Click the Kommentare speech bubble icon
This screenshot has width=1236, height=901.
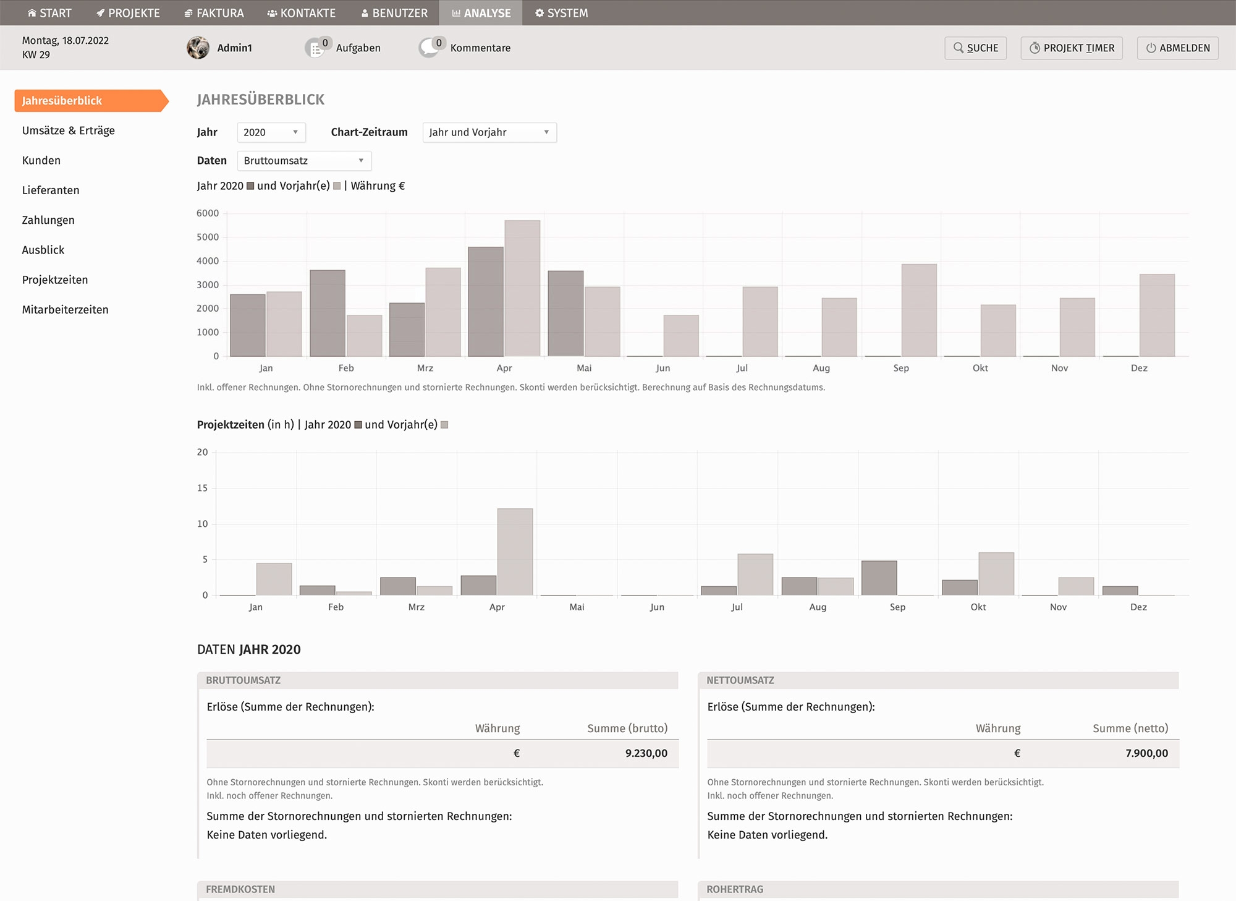[428, 48]
